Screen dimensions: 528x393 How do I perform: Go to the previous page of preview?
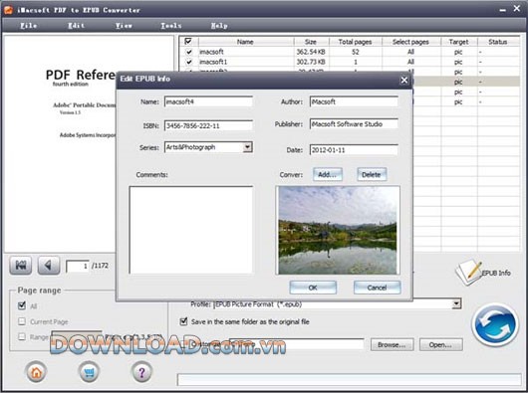pyautogui.click(x=49, y=266)
